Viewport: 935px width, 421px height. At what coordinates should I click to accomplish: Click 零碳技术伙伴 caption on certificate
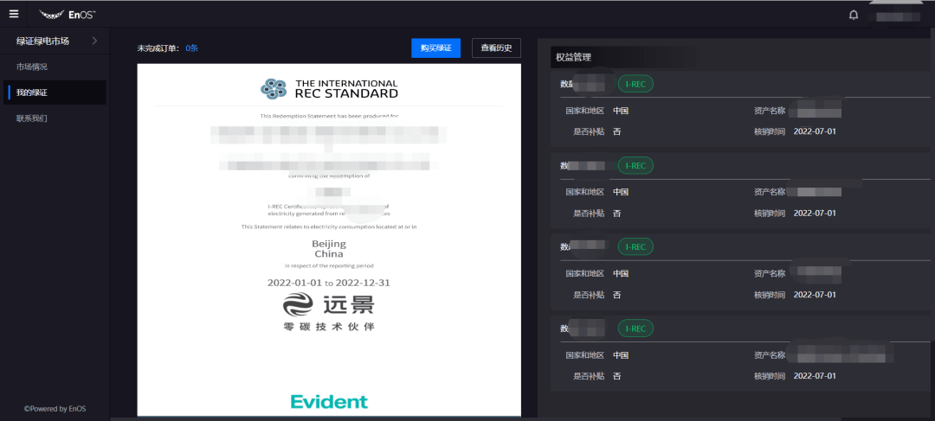(329, 327)
